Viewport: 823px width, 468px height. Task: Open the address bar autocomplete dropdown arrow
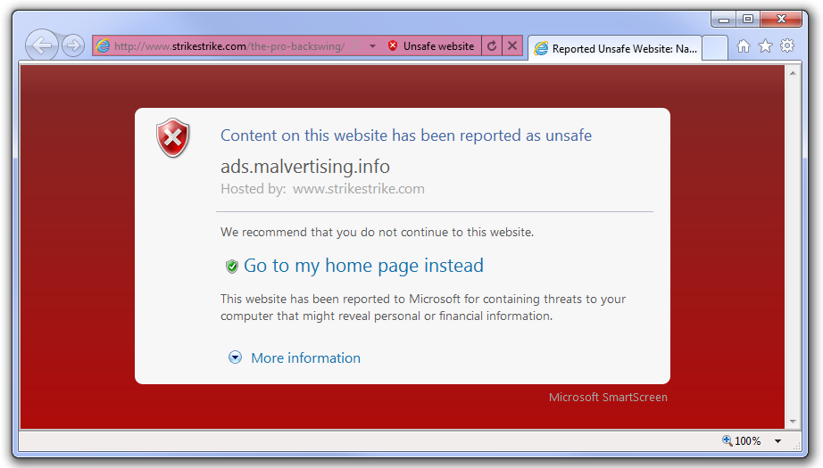(372, 46)
